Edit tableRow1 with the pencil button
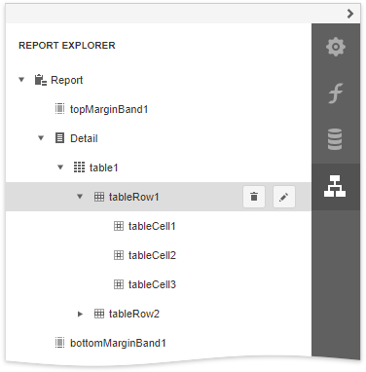This screenshot has width=366, height=372. click(x=284, y=197)
